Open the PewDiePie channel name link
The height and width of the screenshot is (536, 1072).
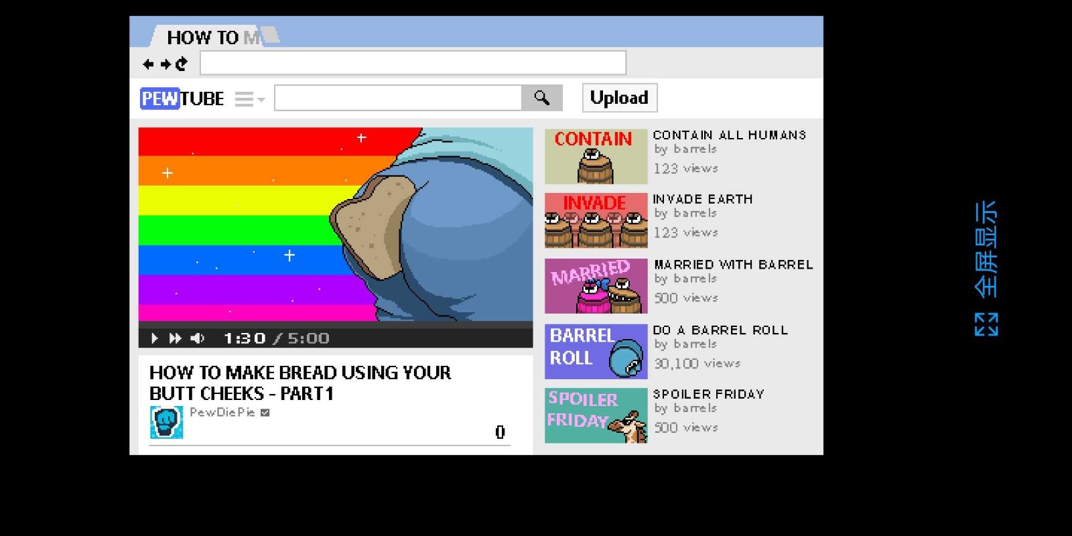222,412
